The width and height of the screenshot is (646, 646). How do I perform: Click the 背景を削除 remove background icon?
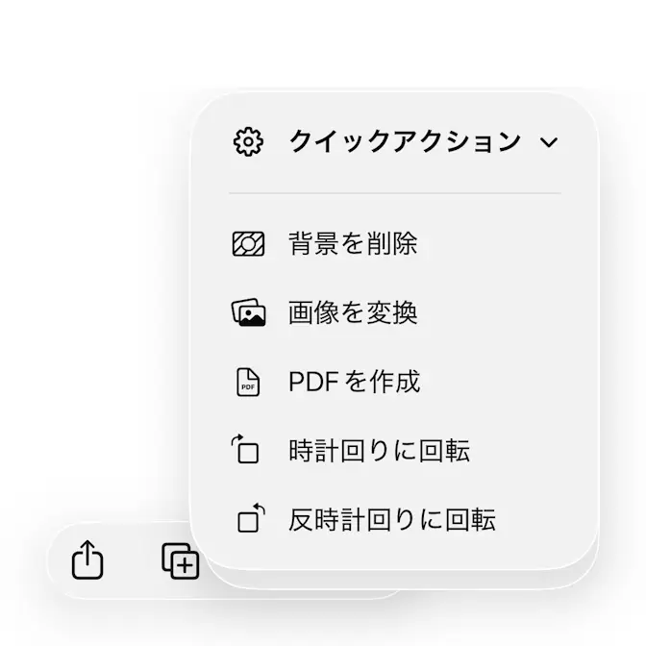[x=248, y=243]
